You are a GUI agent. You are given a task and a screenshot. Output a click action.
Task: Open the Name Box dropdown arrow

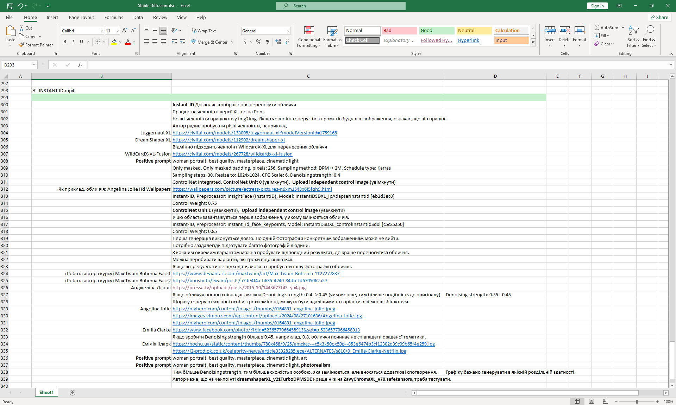tap(34, 65)
